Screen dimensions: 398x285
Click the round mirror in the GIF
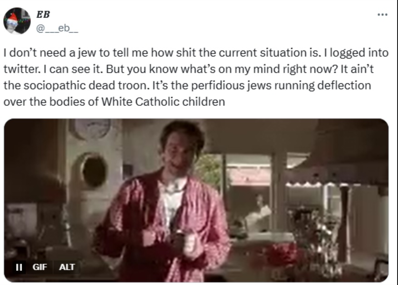[94, 170]
